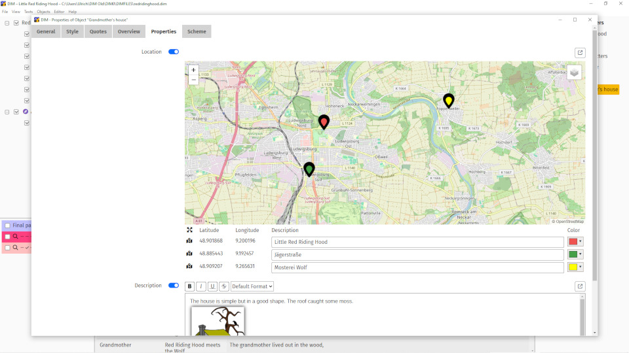This screenshot has width=629, height=353.
Task: Click the yellow map marker near Poppenweiler
Action: (449, 100)
